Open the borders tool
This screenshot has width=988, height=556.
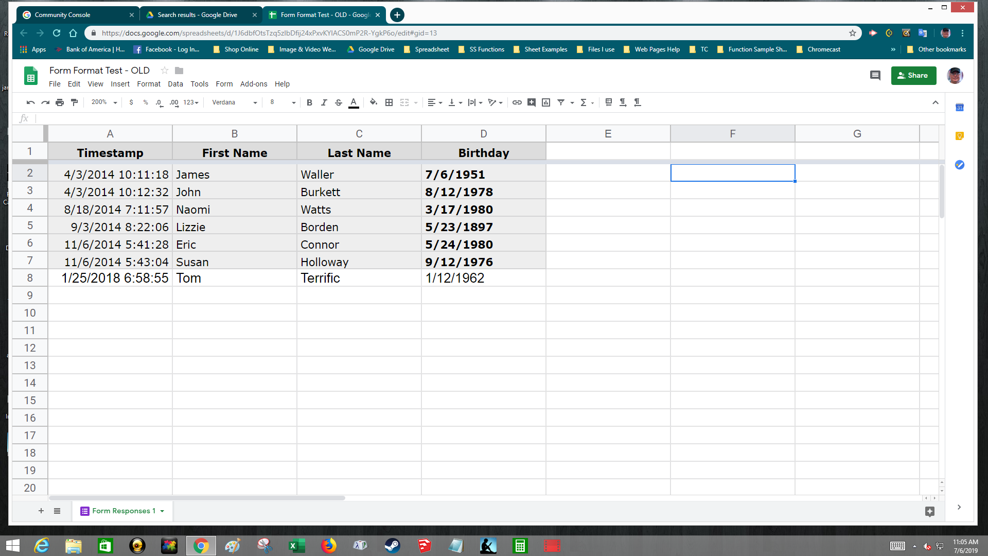(x=389, y=102)
